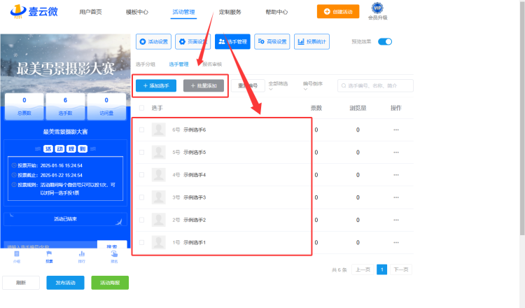The height and width of the screenshot is (308, 525).
Task: Click the 示例选手2 name text
Action: [x=195, y=220]
